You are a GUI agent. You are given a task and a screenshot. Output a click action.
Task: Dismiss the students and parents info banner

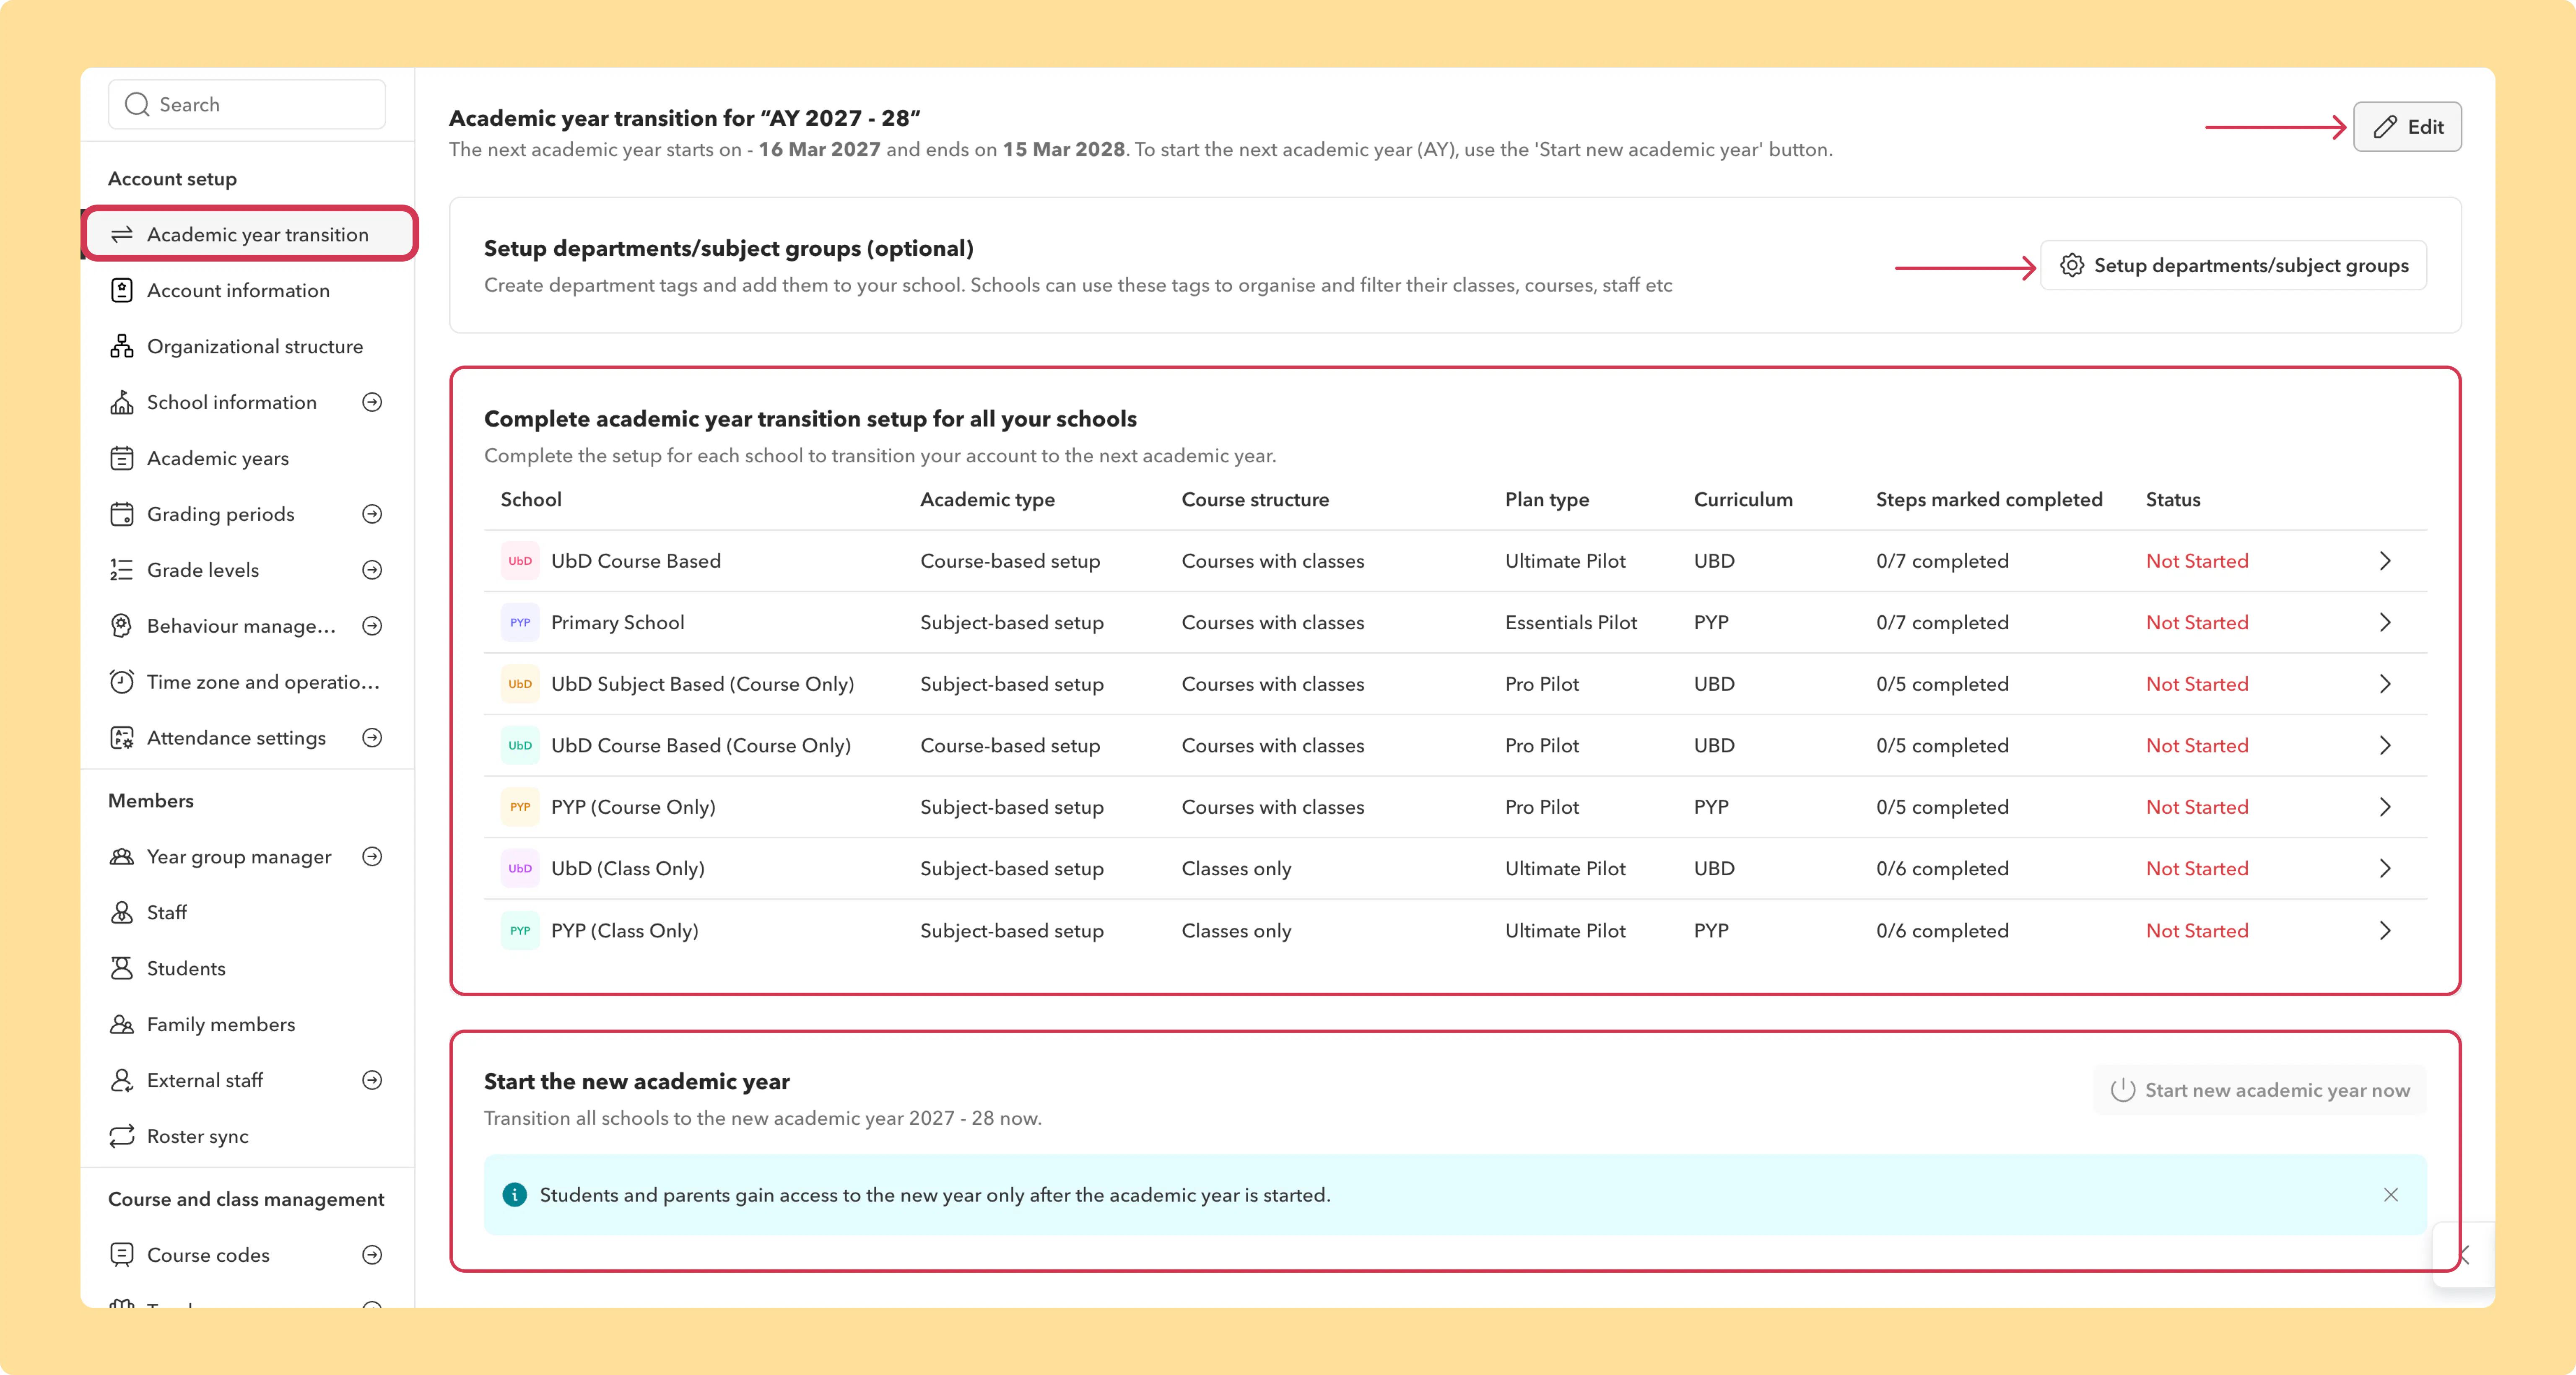(x=2391, y=1195)
